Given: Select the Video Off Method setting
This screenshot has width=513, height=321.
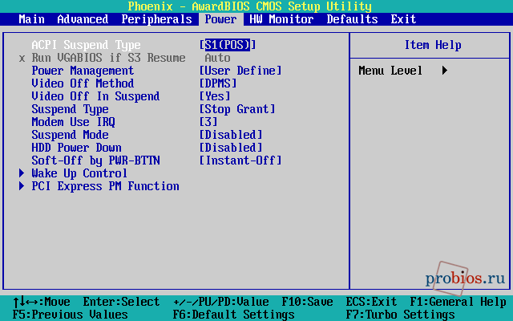Looking at the screenshot, I should (x=83, y=83).
